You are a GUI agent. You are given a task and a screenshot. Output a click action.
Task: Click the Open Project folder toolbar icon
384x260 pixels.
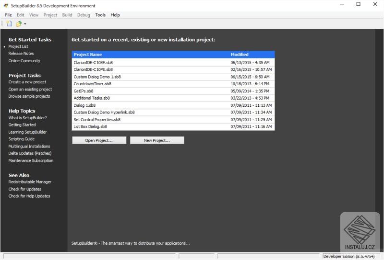[19, 24]
